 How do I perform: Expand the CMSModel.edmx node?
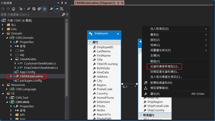[x=11, y=76]
